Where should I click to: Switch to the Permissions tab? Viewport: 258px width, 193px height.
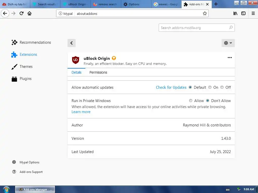tap(98, 72)
